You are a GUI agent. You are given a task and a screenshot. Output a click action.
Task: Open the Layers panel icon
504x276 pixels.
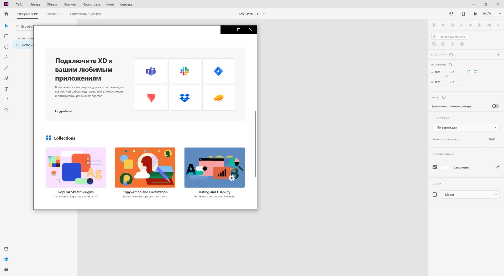pyautogui.click(x=6, y=259)
